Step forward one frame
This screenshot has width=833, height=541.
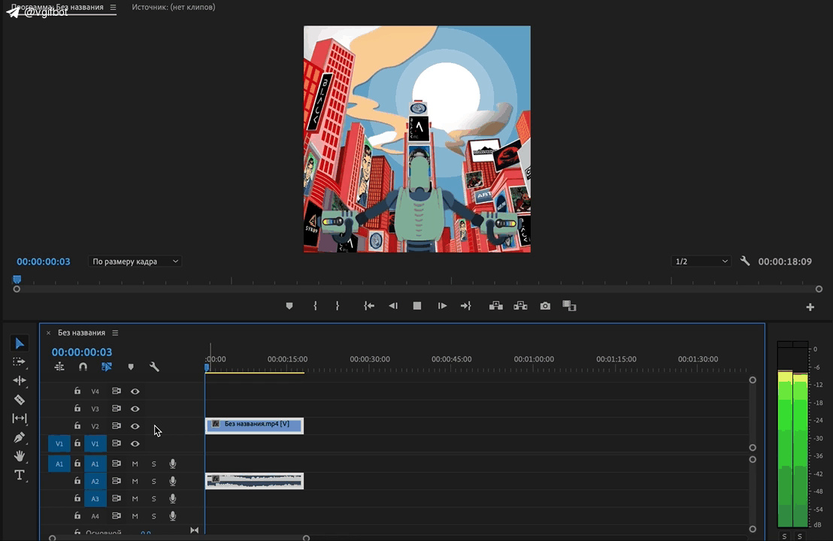(x=442, y=306)
